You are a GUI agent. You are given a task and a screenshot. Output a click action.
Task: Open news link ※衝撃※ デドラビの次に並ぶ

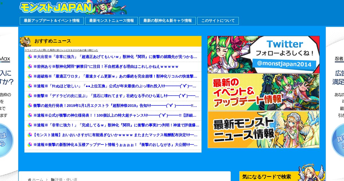pyautogui.click(x=116, y=96)
